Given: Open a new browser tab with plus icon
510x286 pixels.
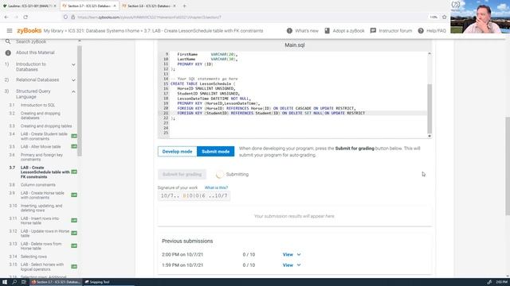Looking at the screenshot, I should (184, 6).
